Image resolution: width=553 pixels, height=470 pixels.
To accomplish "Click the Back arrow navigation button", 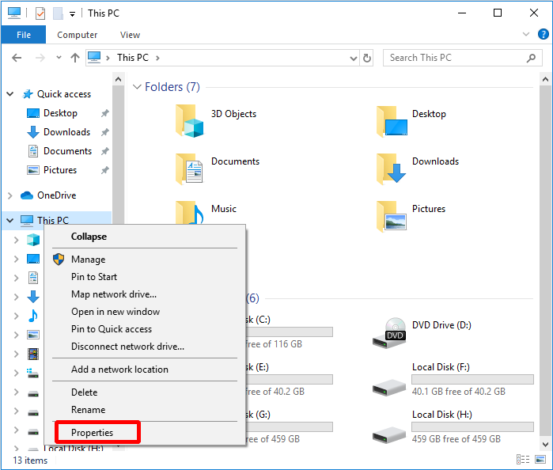I will [17, 58].
